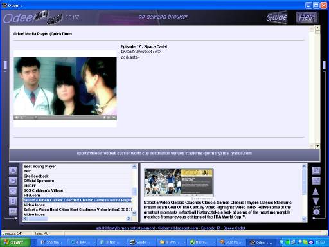Click the main page scroll-down arrow
The image size is (329, 247).
pos(317,146)
